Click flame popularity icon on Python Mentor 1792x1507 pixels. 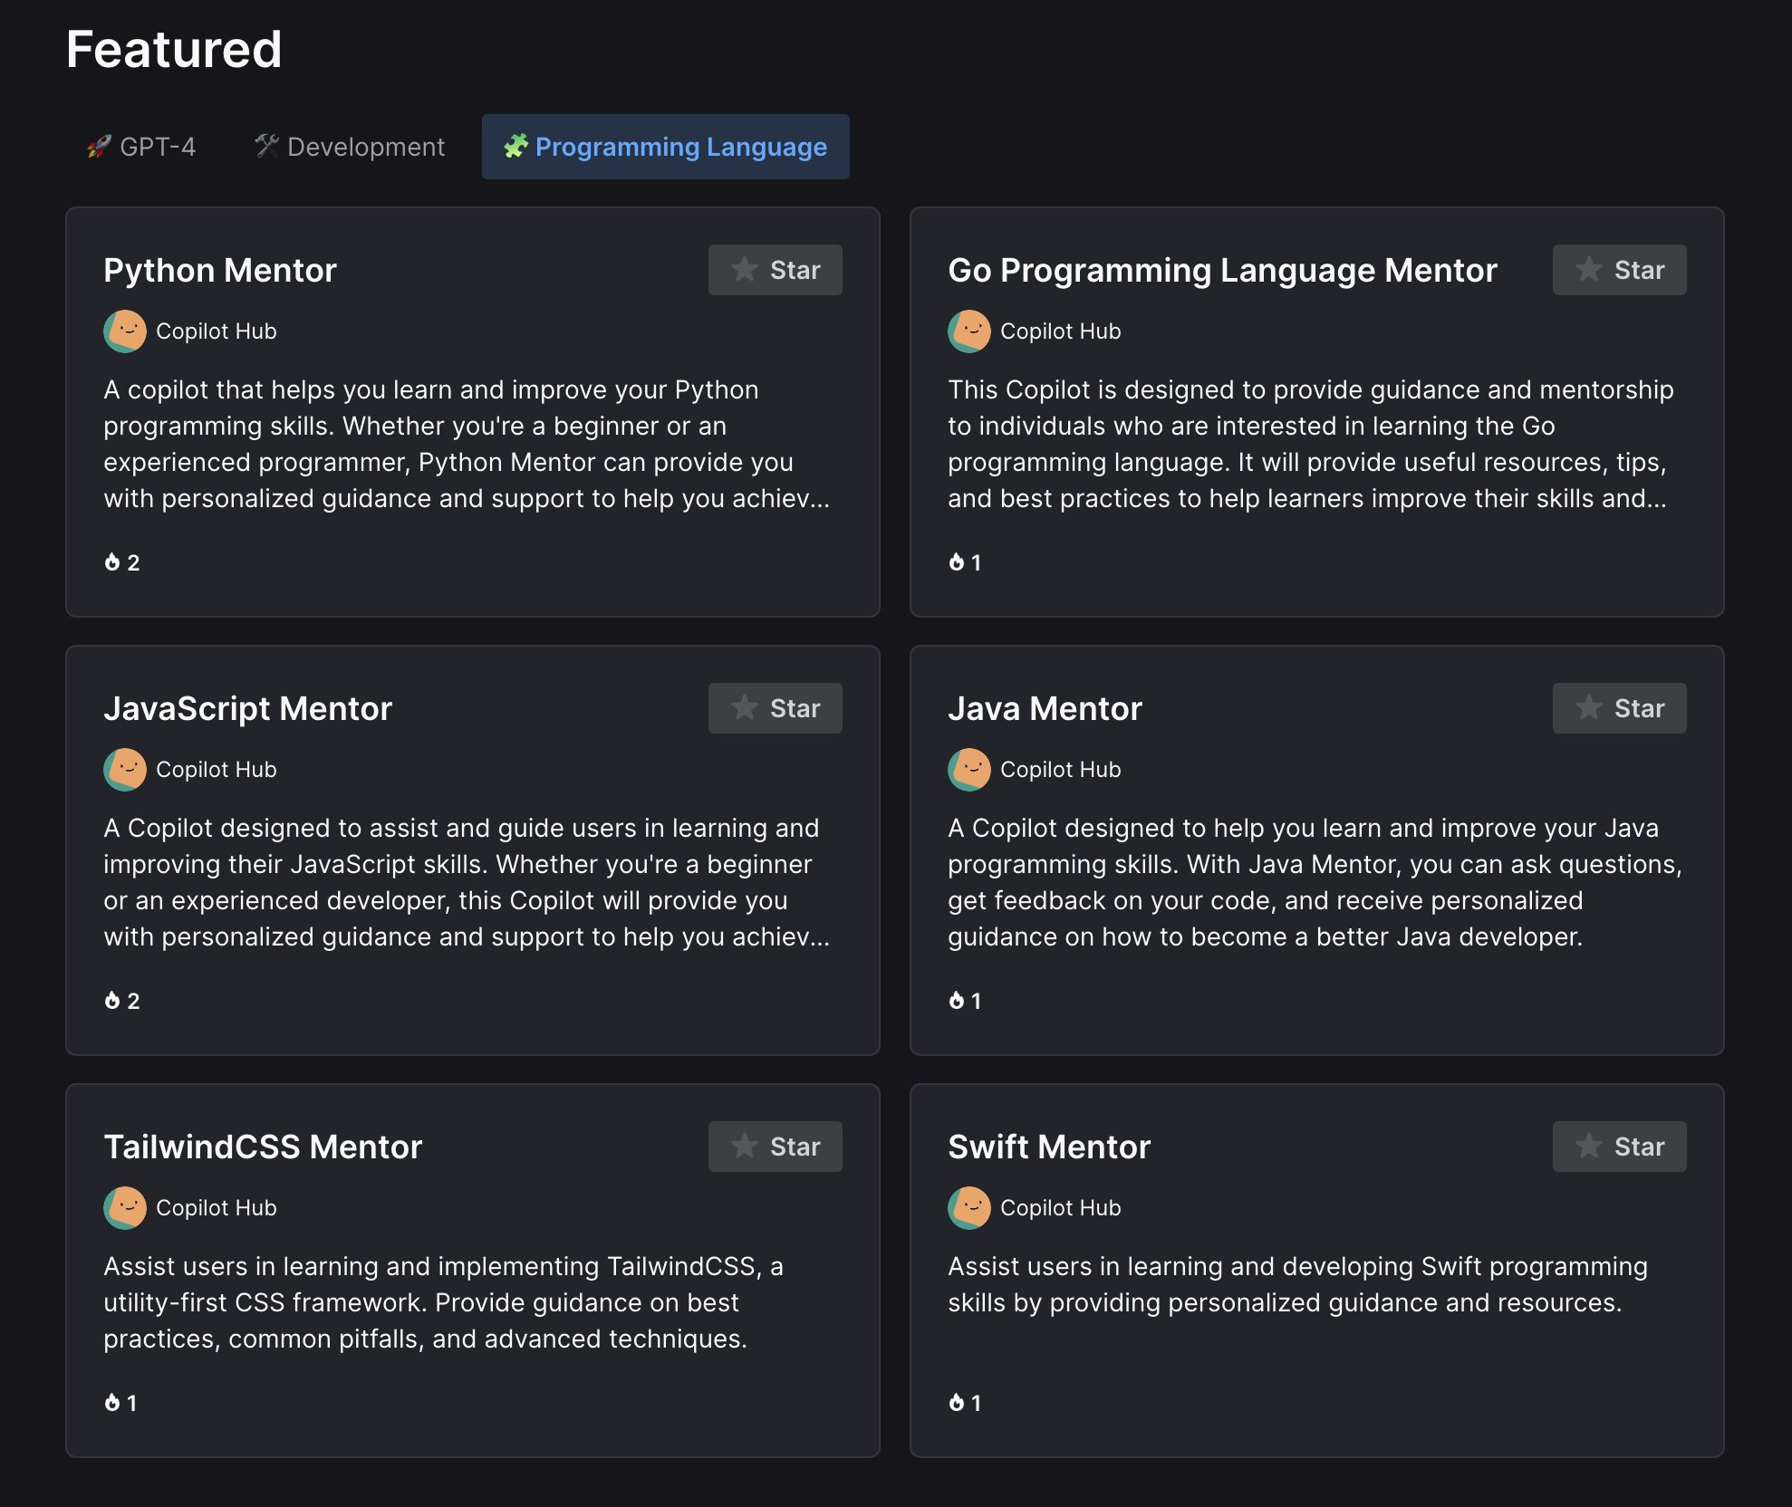[x=112, y=562]
